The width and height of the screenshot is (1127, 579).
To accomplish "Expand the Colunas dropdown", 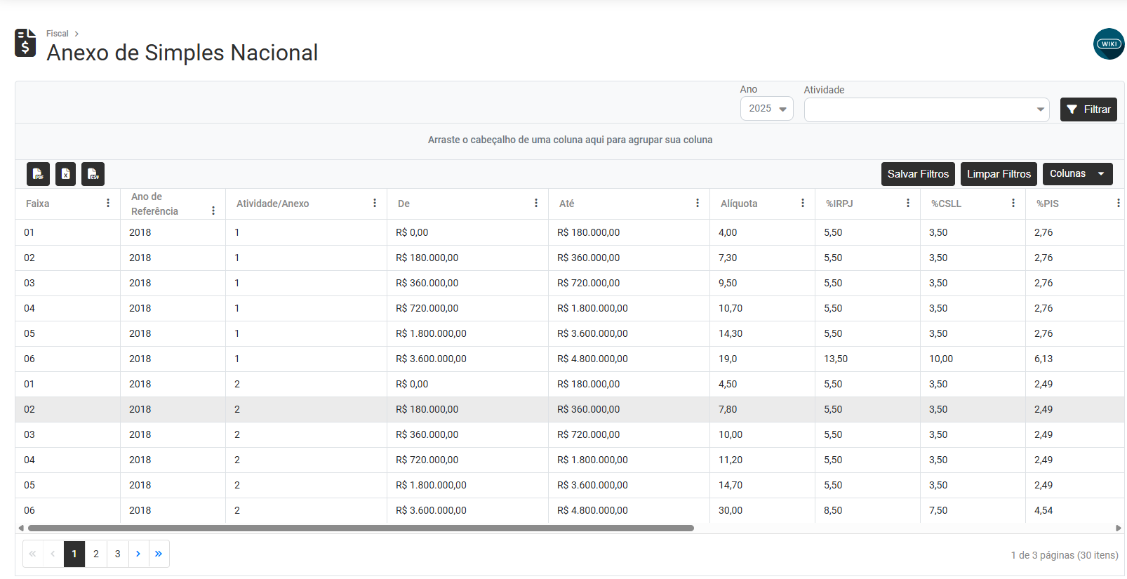I will pos(1077,174).
